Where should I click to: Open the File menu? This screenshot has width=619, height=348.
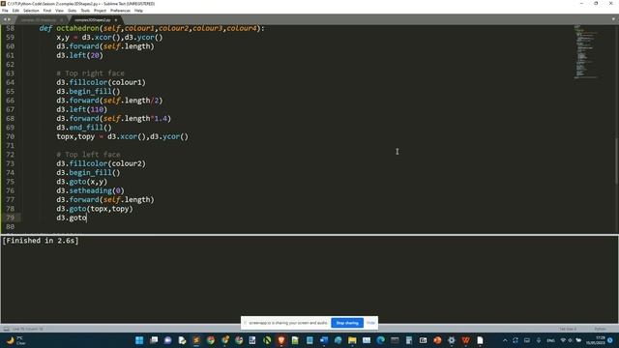[5, 11]
